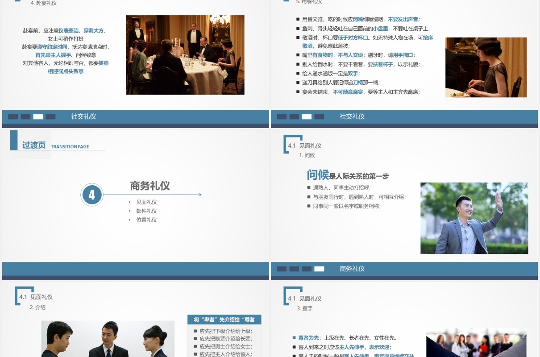The height and width of the screenshot is (357, 540).
Task: Open the photo of woman dining alone
Action: (486, 67)
